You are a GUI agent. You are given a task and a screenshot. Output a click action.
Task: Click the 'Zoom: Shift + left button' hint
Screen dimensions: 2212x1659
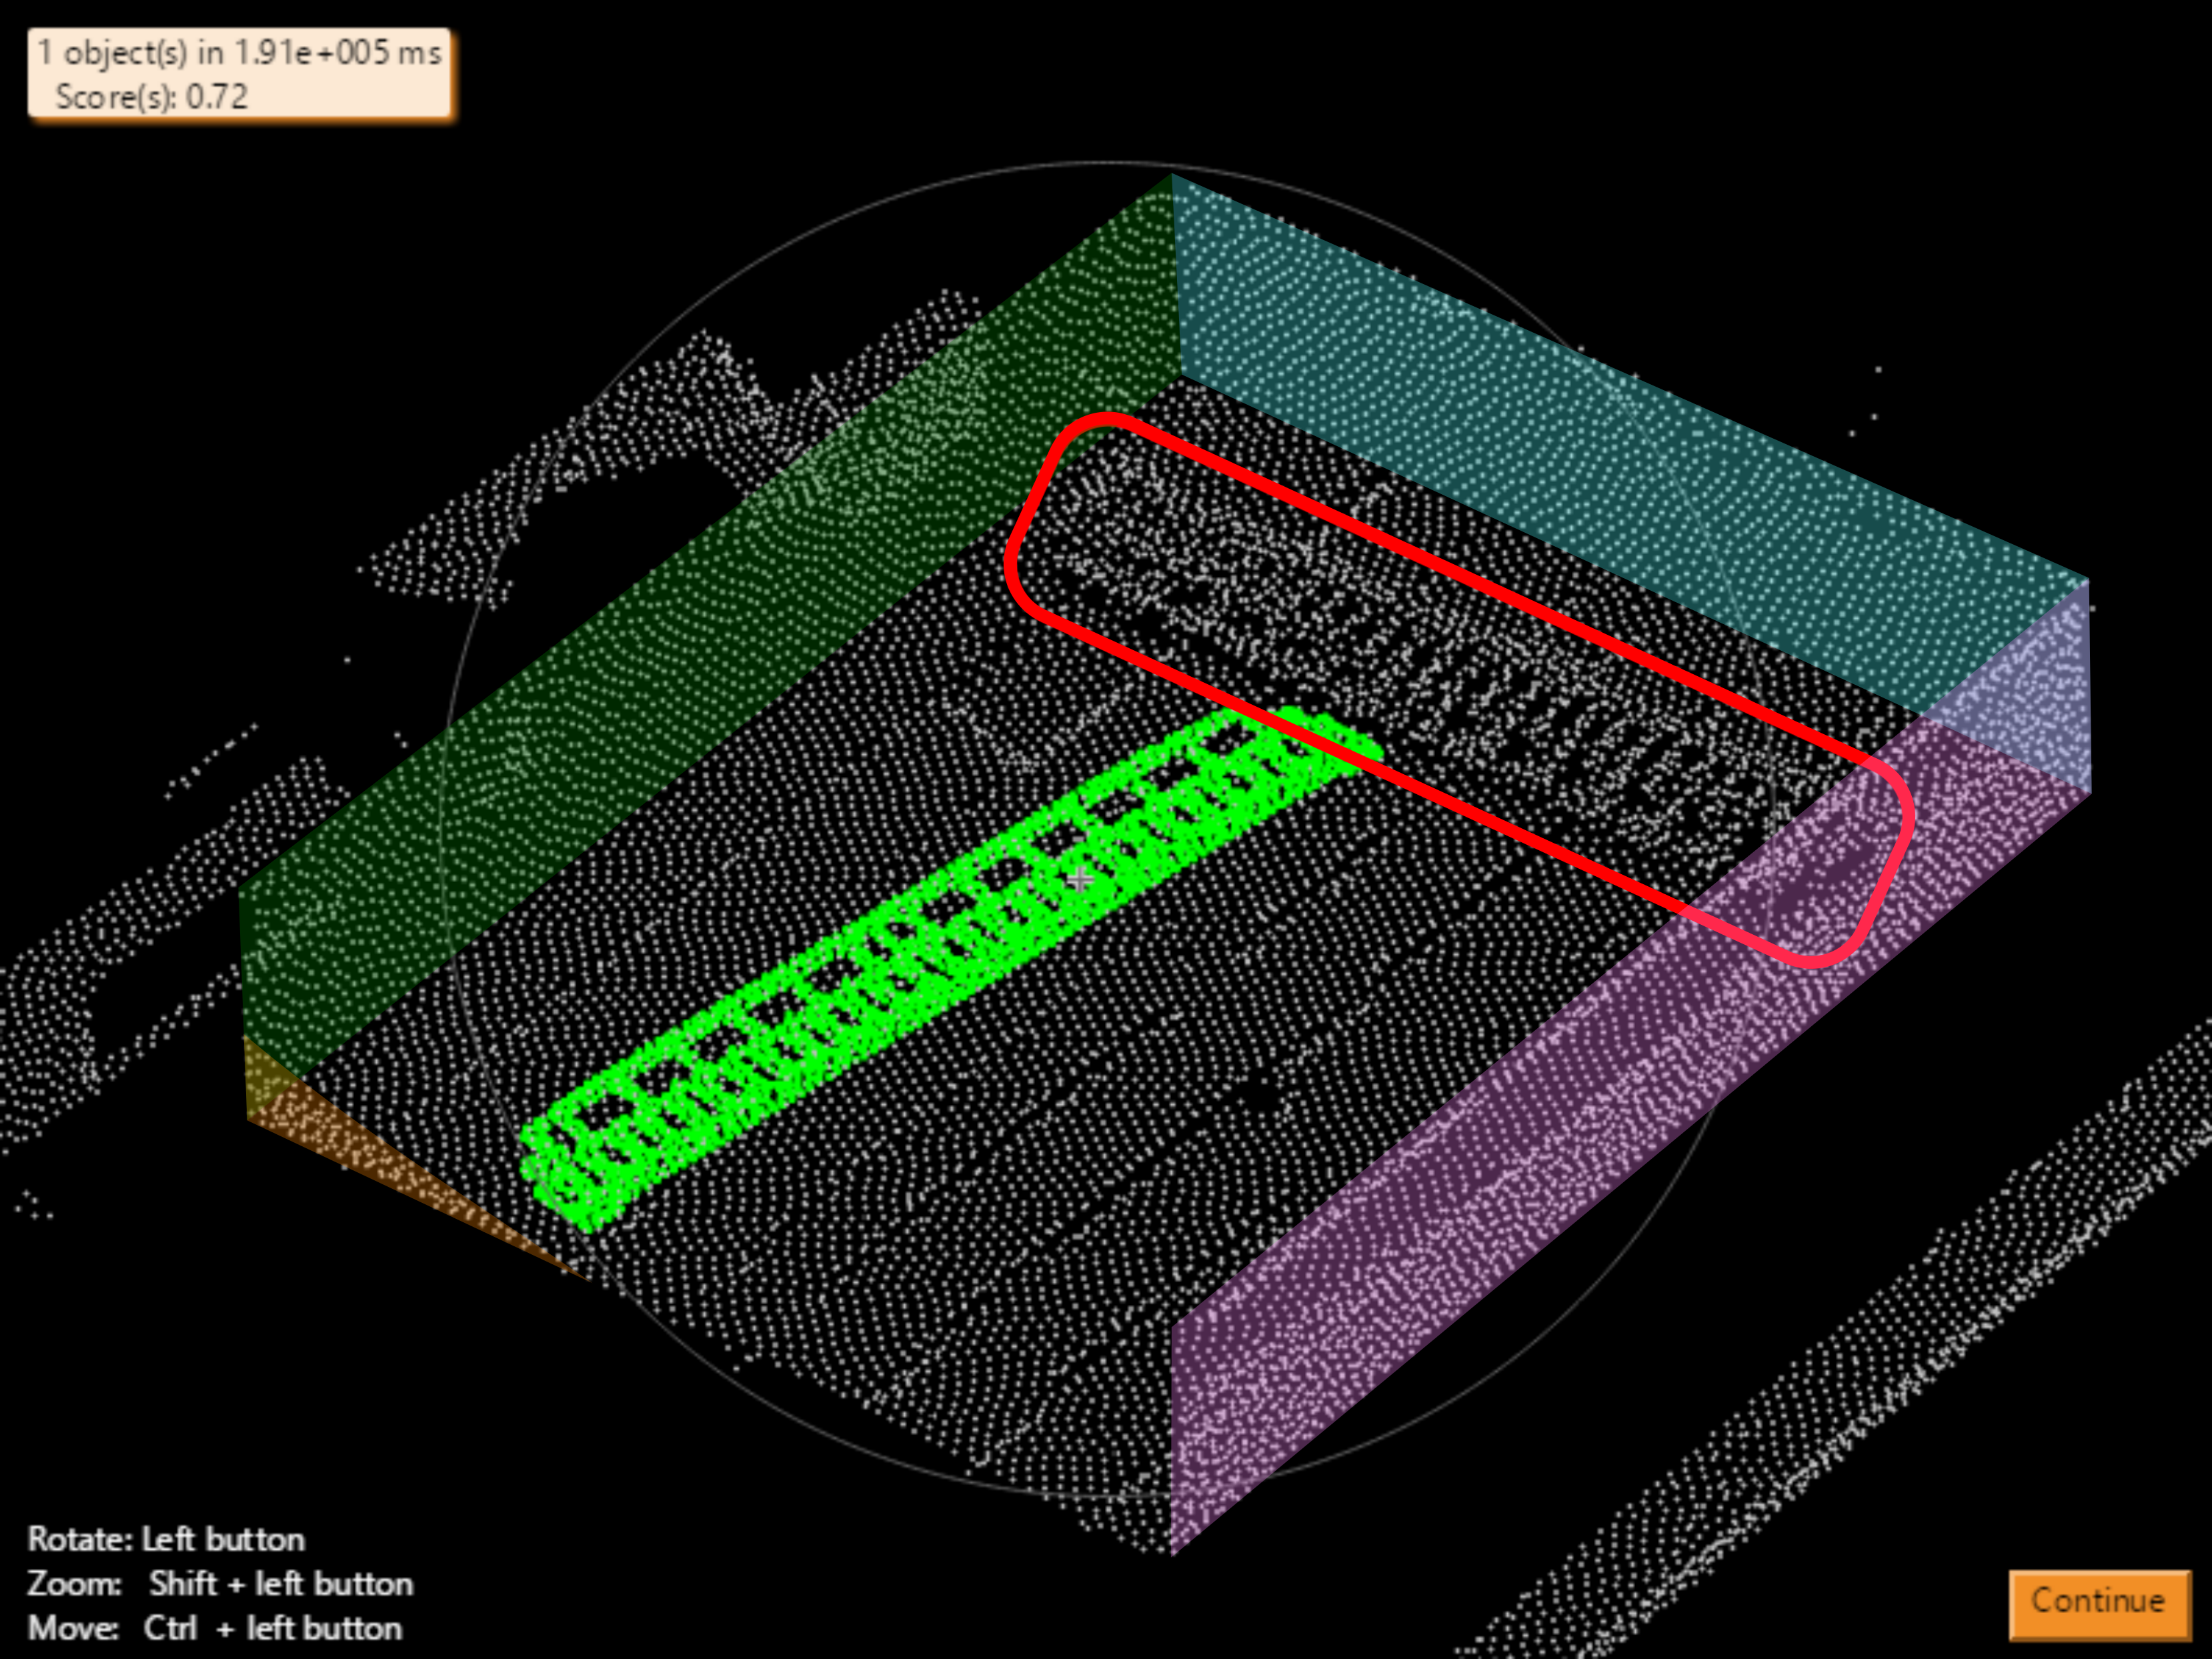(220, 1583)
